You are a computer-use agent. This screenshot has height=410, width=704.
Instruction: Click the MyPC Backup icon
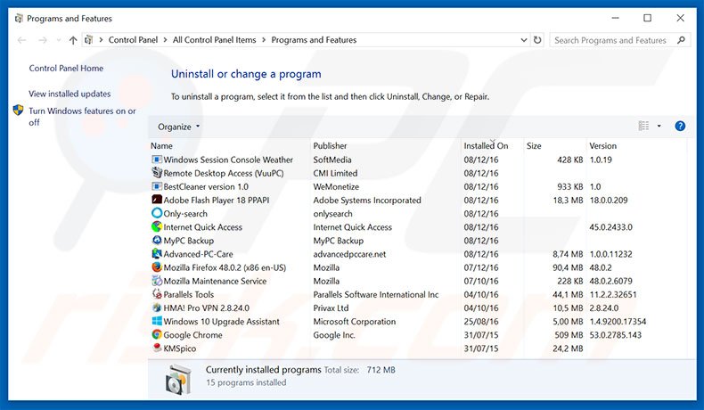point(157,241)
